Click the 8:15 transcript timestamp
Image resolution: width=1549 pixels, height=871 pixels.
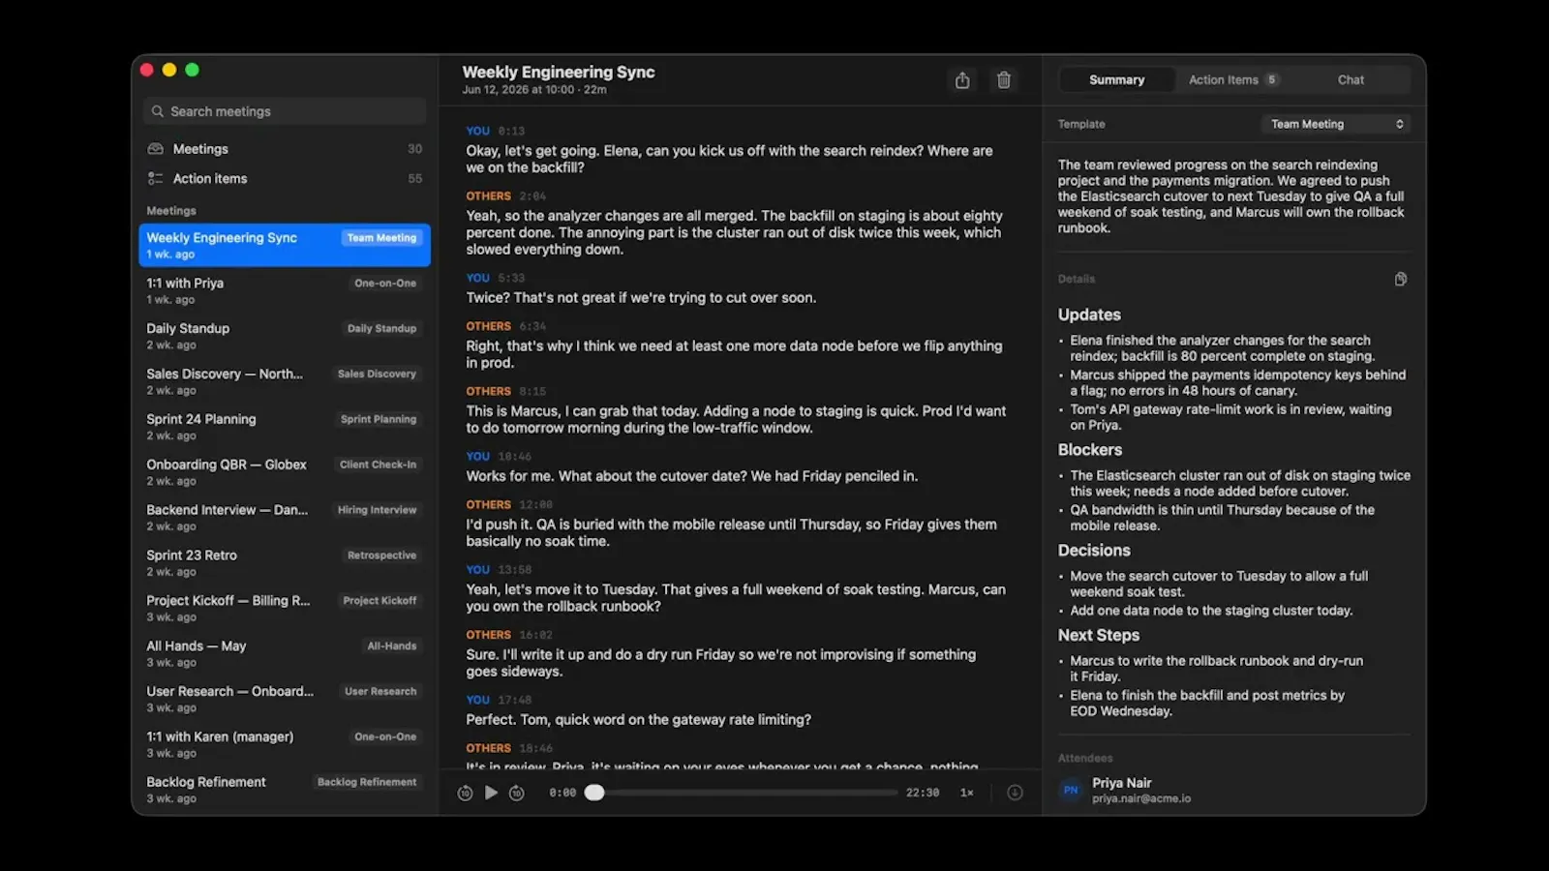[x=532, y=392]
